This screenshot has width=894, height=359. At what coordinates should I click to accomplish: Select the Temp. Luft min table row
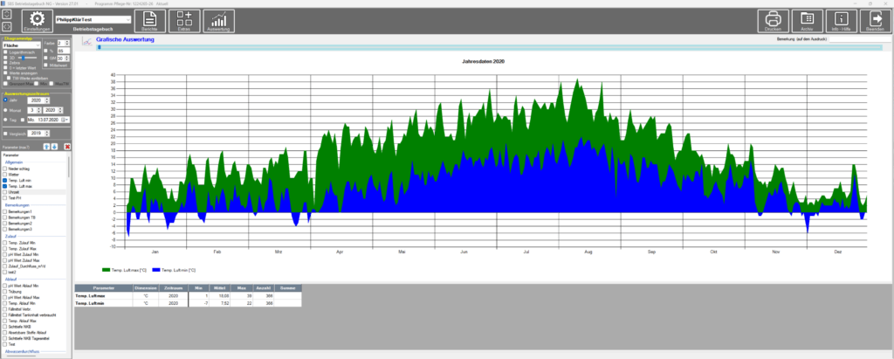[x=189, y=303]
